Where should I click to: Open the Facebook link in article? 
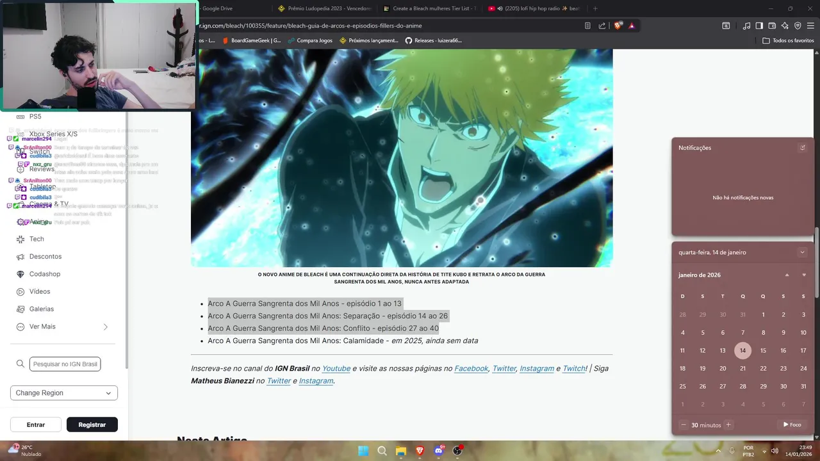(x=471, y=369)
